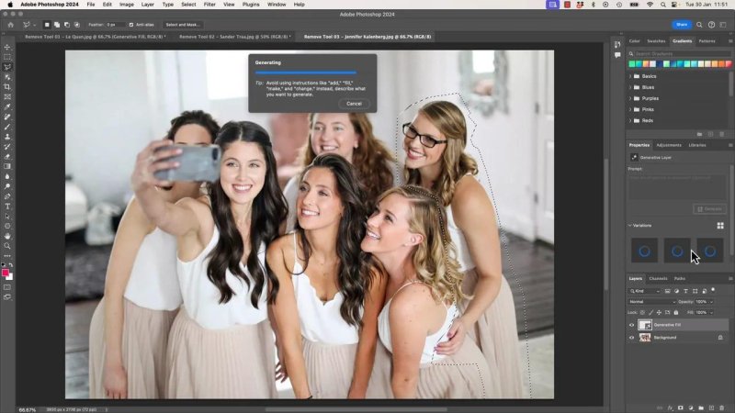The width and height of the screenshot is (735, 413).
Task: Select the Rectangular Marquee tool
Action: (x=7, y=57)
